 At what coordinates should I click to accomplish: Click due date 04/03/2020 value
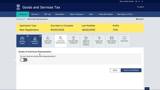[57, 30]
